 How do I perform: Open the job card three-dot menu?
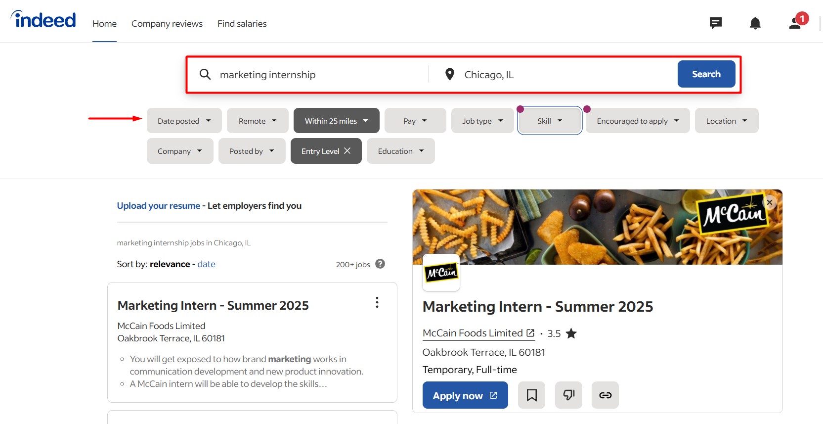tap(377, 302)
